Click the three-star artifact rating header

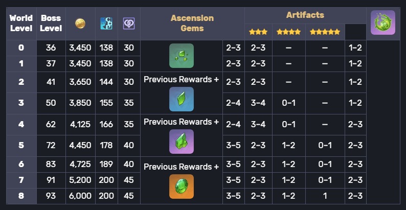pyautogui.click(x=258, y=32)
